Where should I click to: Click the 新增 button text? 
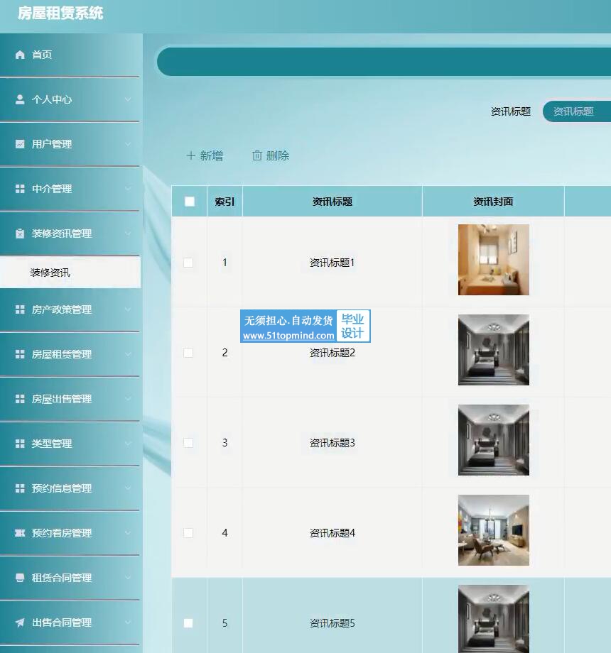coord(211,155)
